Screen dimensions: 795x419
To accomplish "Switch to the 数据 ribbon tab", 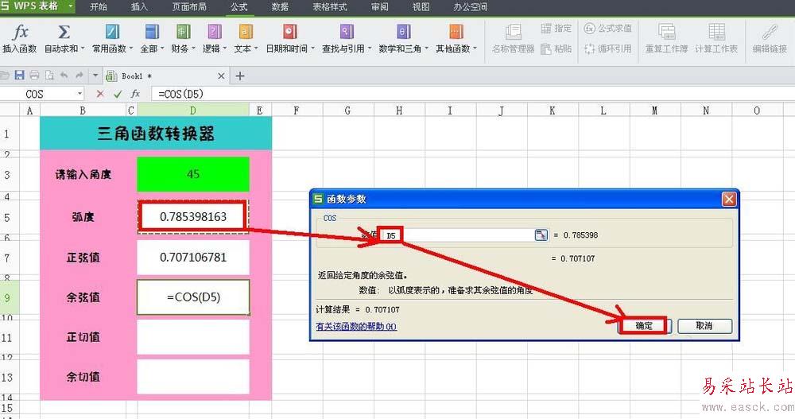I will [280, 6].
